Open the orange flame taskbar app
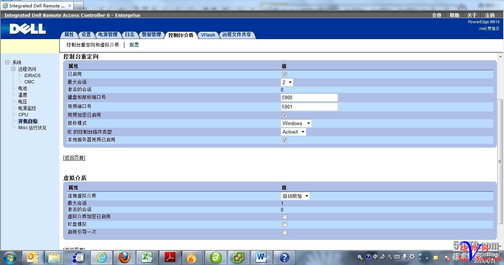Viewport: 504px width, 265px height. (x=192, y=257)
